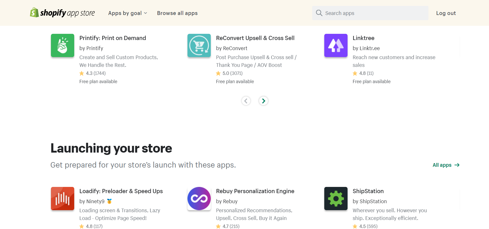Open Rebuy Personalization Engine
The height and width of the screenshot is (229, 489).
pos(255,191)
